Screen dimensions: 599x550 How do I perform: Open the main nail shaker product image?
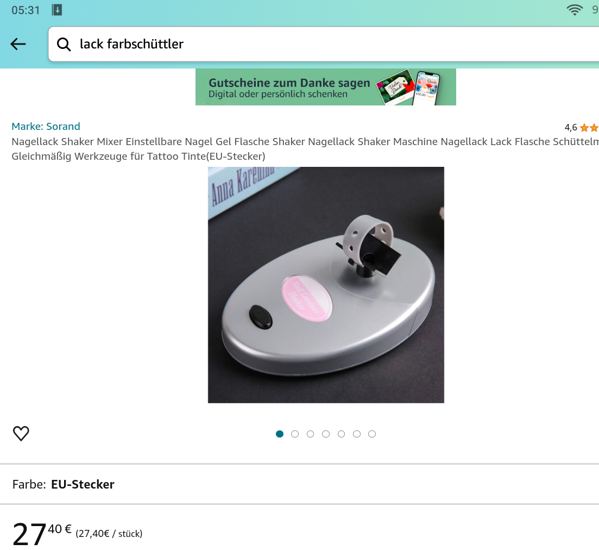click(x=326, y=285)
